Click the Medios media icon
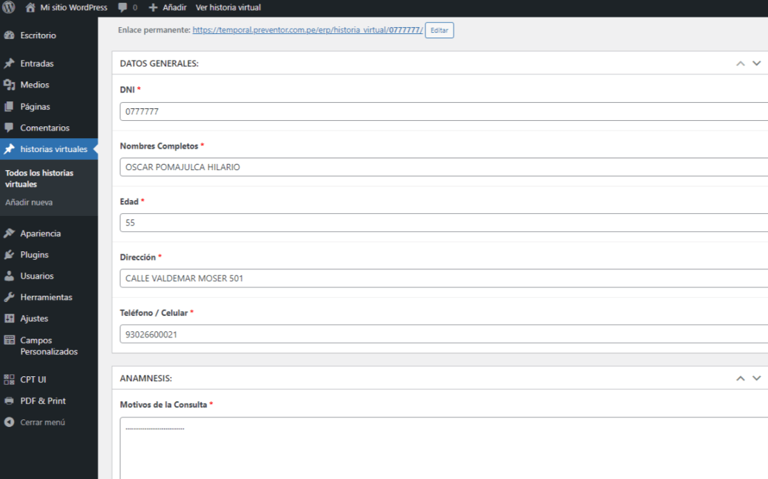 9,85
